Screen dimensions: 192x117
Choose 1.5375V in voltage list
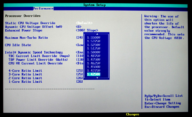point(93,41)
